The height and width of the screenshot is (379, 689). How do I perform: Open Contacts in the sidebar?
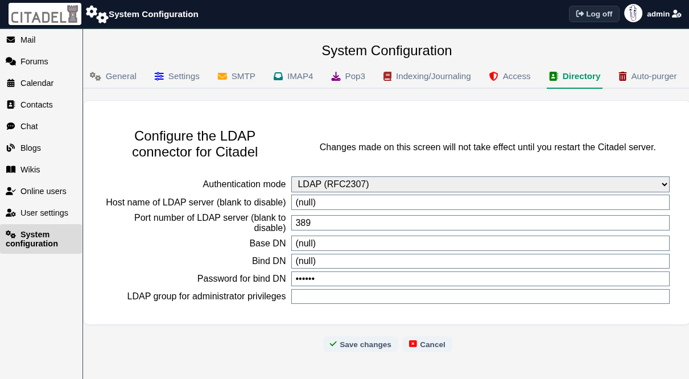41,105
